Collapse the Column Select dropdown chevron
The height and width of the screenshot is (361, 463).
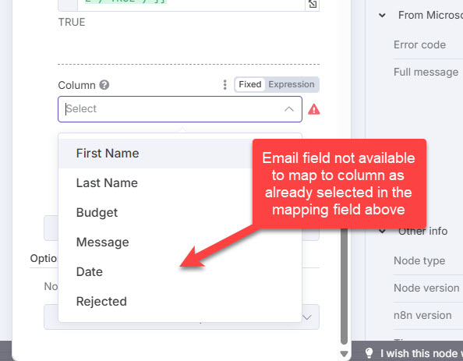pyautogui.click(x=288, y=109)
